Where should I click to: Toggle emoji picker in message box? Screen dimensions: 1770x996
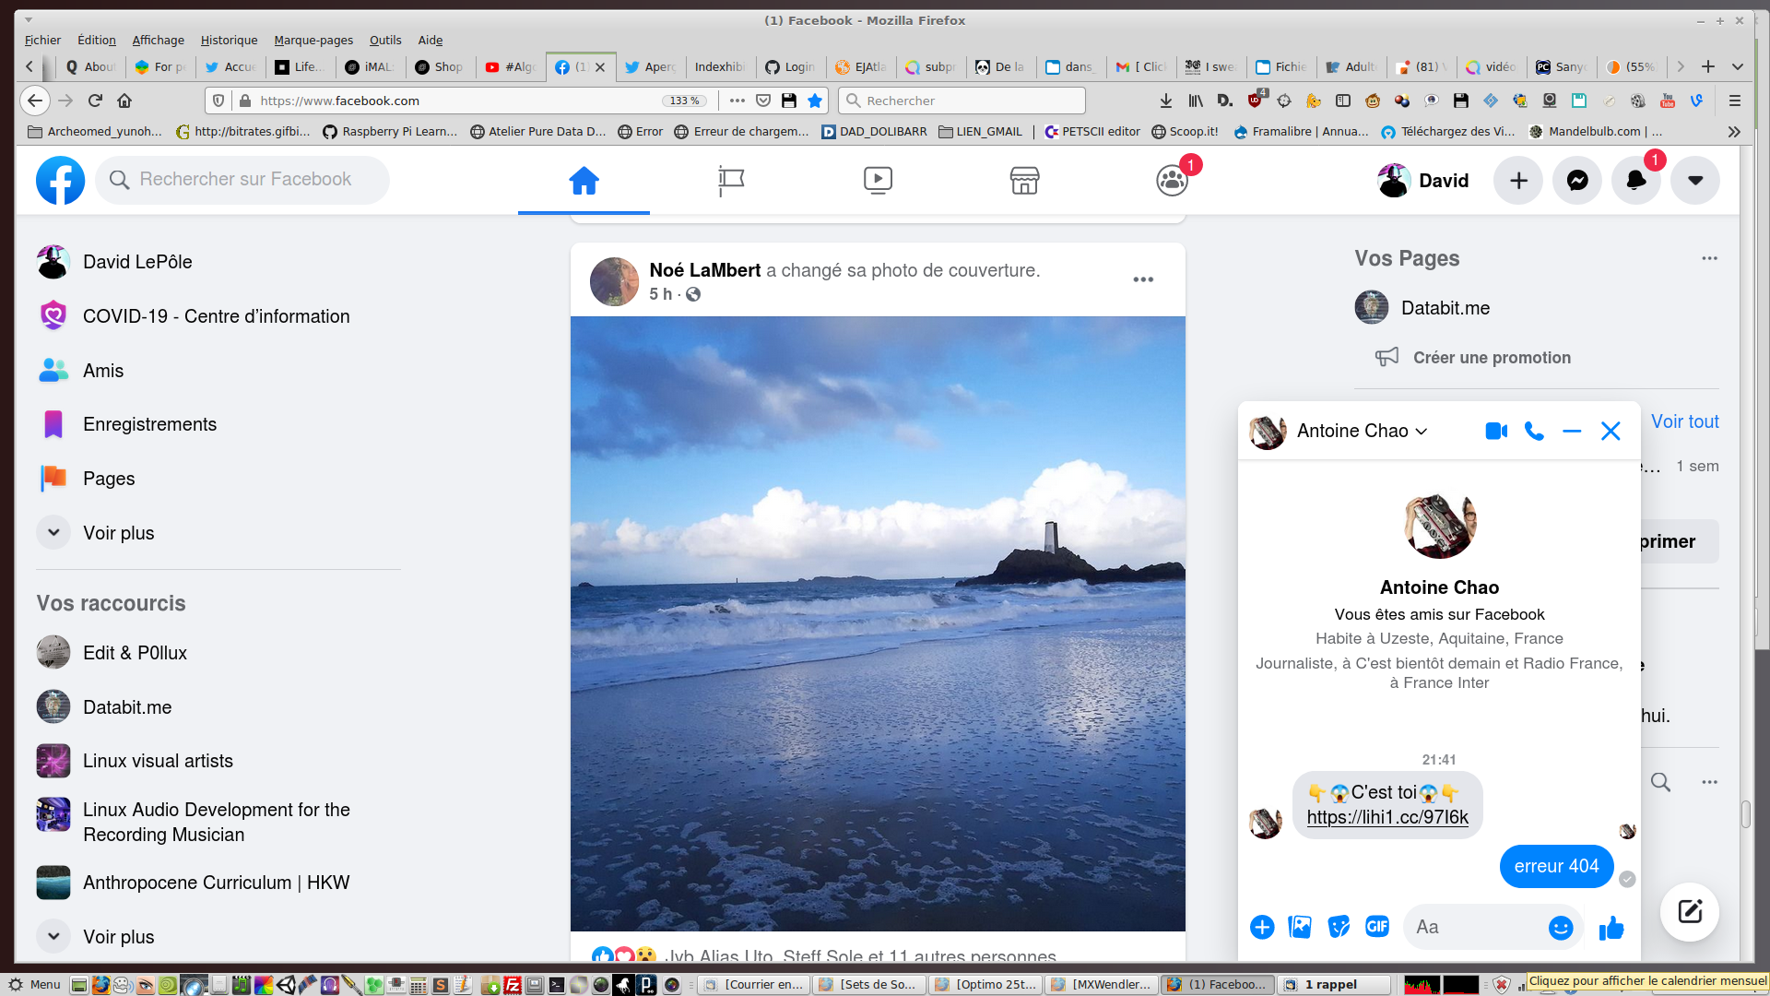(1560, 928)
